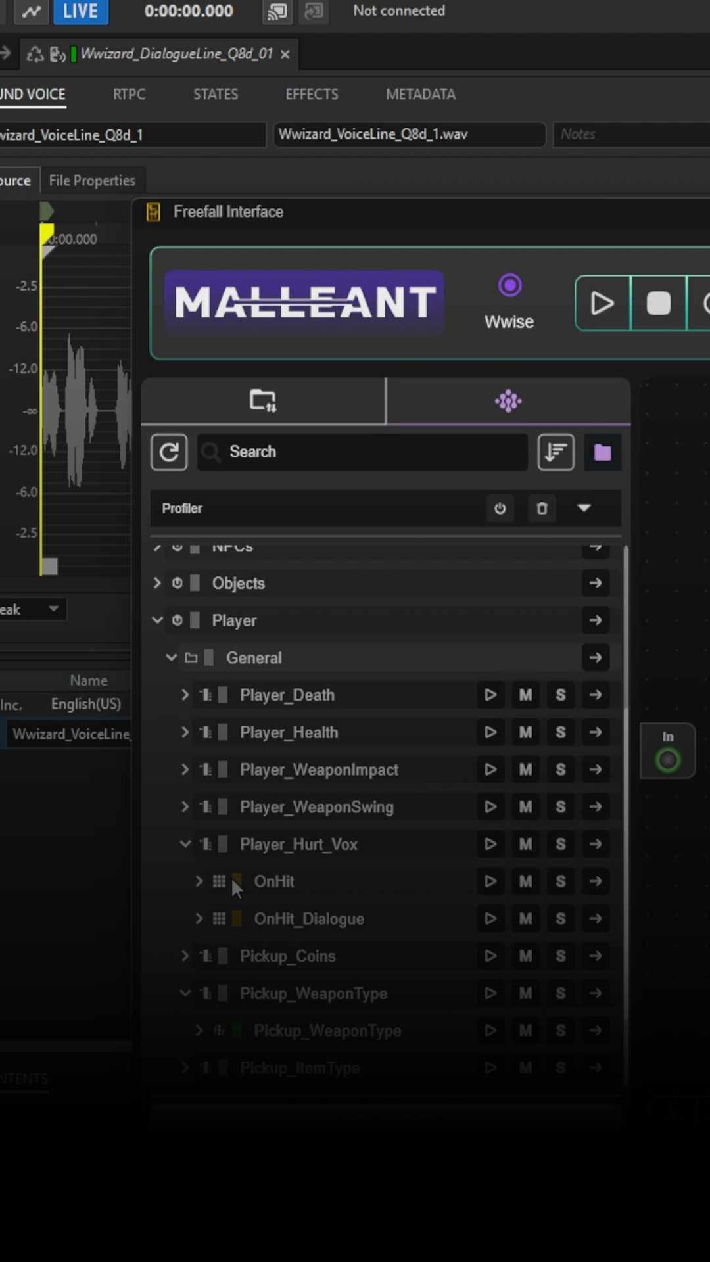
Task: Solo Player_Health with the S button
Action: point(561,732)
